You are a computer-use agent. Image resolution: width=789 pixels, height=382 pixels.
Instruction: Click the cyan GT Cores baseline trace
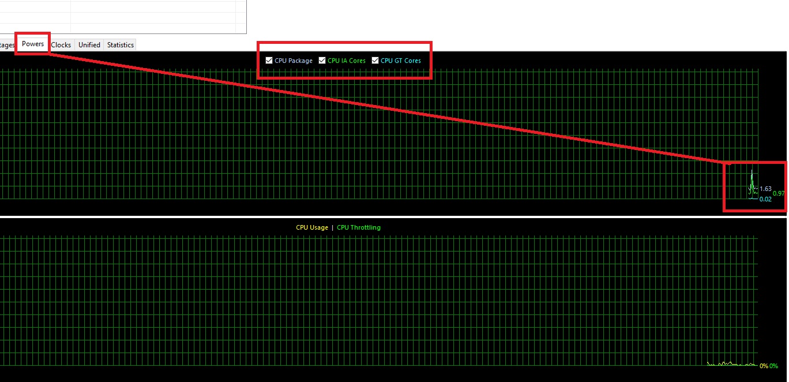tap(753, 199)
